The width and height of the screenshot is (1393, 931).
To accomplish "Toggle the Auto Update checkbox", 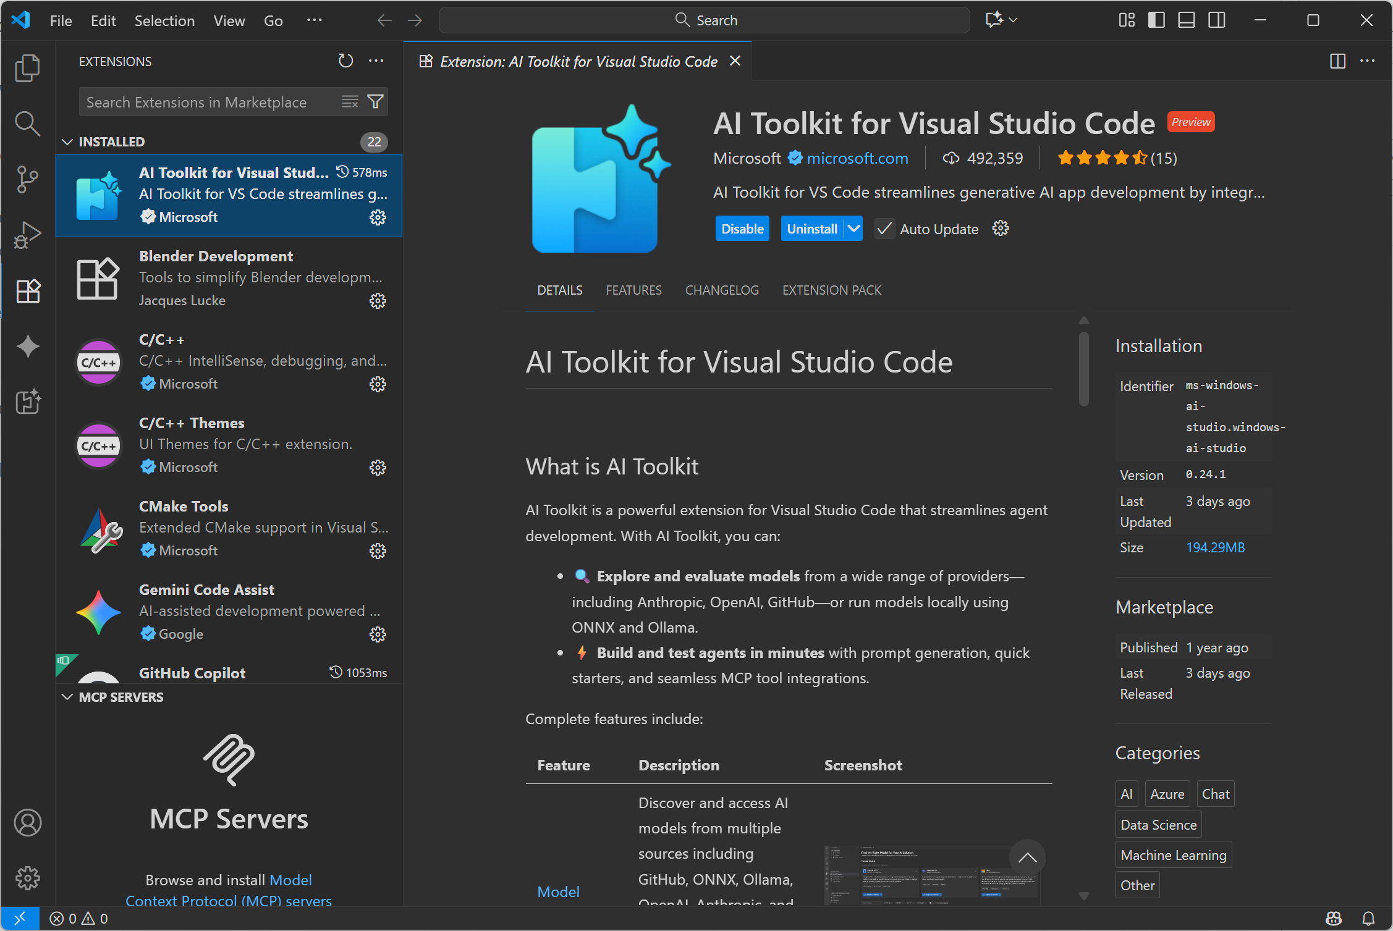I will click(884, 229).
